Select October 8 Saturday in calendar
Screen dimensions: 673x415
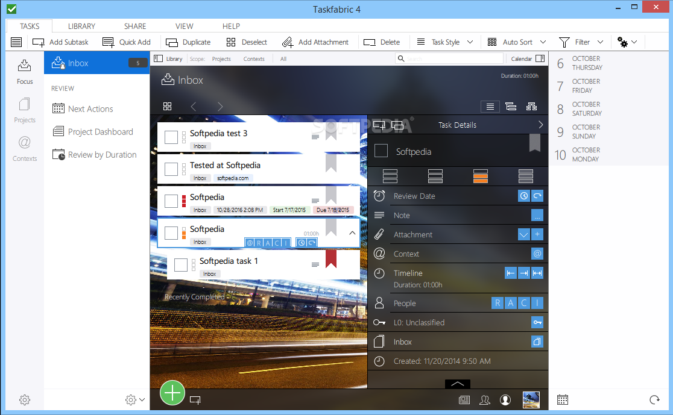(x=610, y=108)
